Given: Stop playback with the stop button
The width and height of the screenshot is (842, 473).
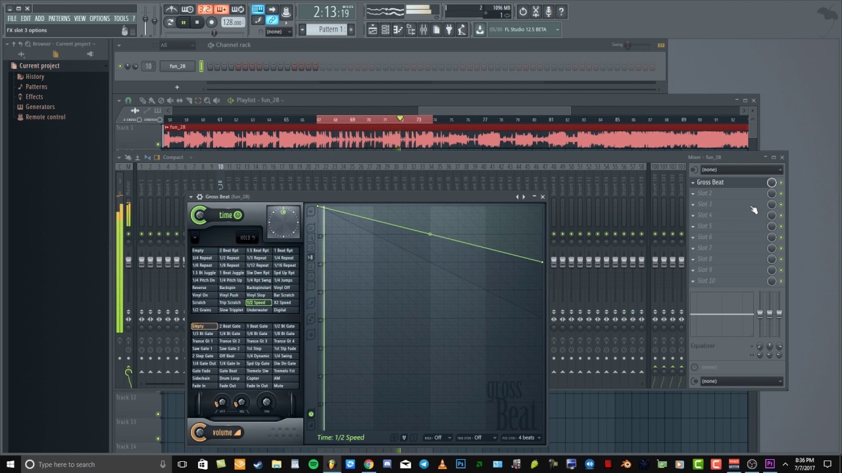Looking at the screenshot, I should (x=197, y=22).
